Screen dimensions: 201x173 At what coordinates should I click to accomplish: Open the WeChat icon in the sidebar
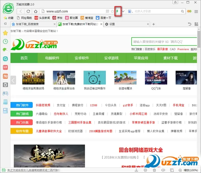(5, 50)
